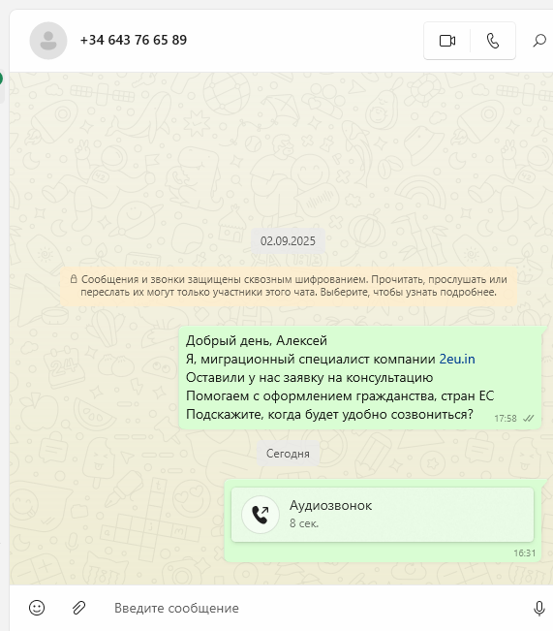Click the 02.09.2025 date label

pyautogui.click(x=288, y=241)
